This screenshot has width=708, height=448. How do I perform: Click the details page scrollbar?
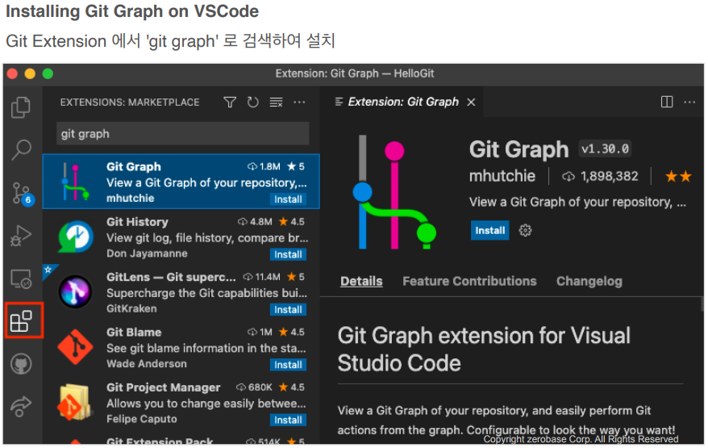(x=702, y=304)
